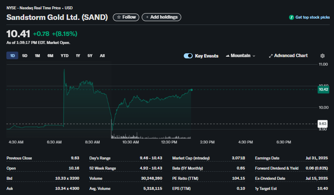
Task: Click EPS (TTM) label
Action: point(181,188)
